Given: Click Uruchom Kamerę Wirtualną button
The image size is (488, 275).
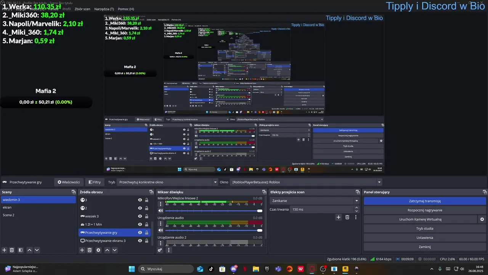Looking at the screenshot, I should [x=420, y=219].
